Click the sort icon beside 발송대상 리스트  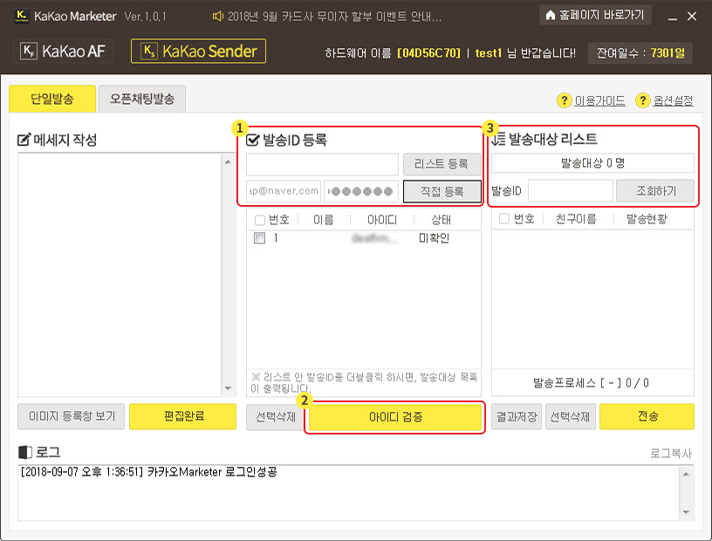497,140
